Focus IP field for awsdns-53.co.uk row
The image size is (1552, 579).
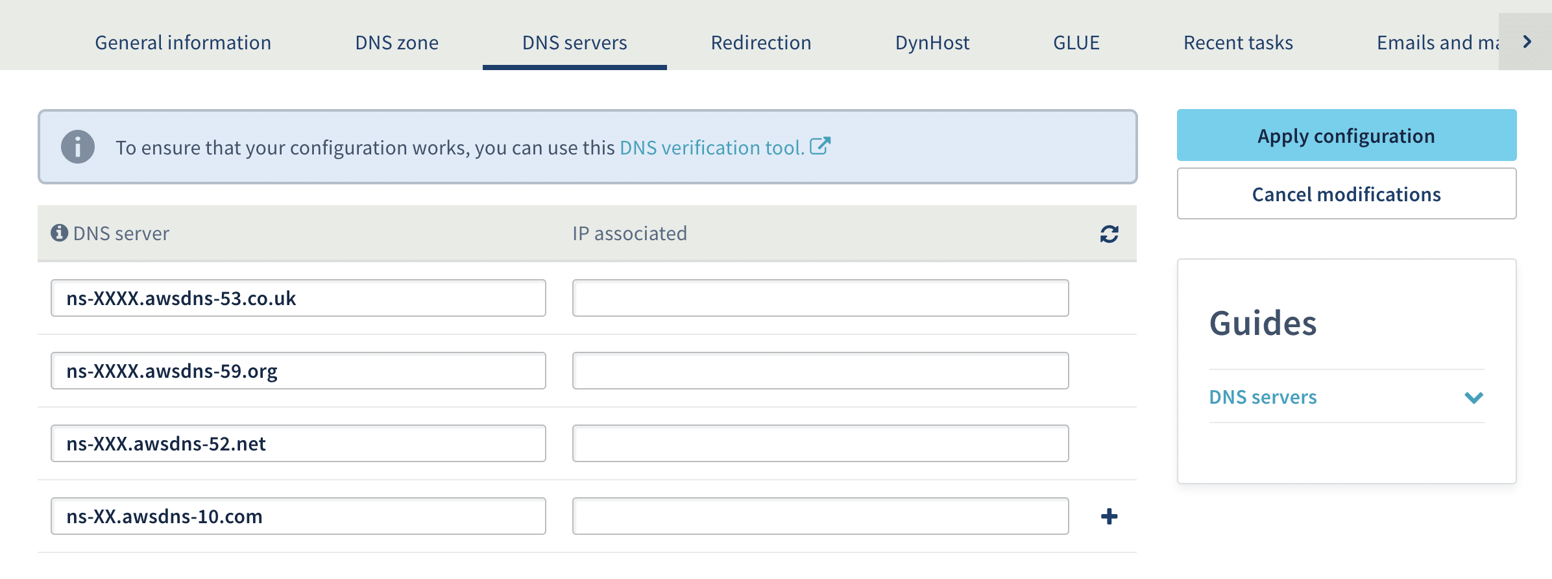click(820, 298)
